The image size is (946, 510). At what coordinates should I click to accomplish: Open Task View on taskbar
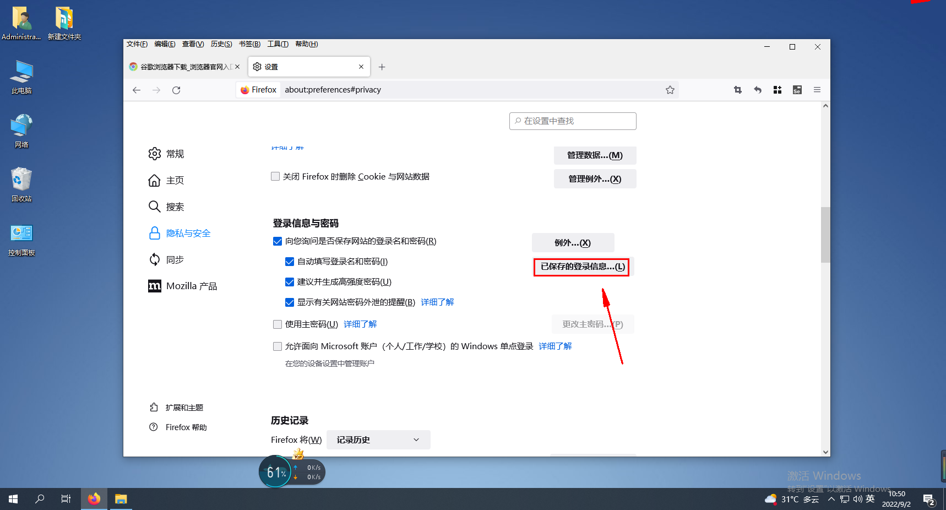[x=66, y=499]
